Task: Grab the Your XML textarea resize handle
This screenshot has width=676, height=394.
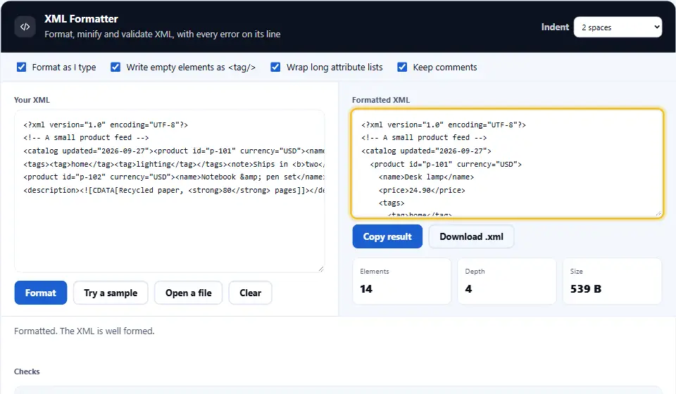Action: point(321,269)
